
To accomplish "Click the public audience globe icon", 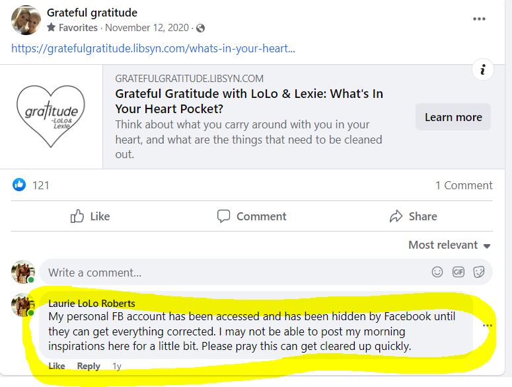I will click(x=201, y=28).
